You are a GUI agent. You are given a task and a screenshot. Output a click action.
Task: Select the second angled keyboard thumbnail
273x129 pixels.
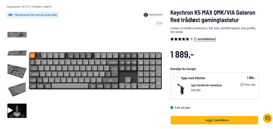[17, 53]
